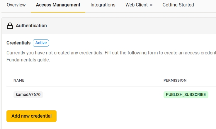Click the PERMISSION column header
Screen dimensions: 216x129
[x=175, y=80]
